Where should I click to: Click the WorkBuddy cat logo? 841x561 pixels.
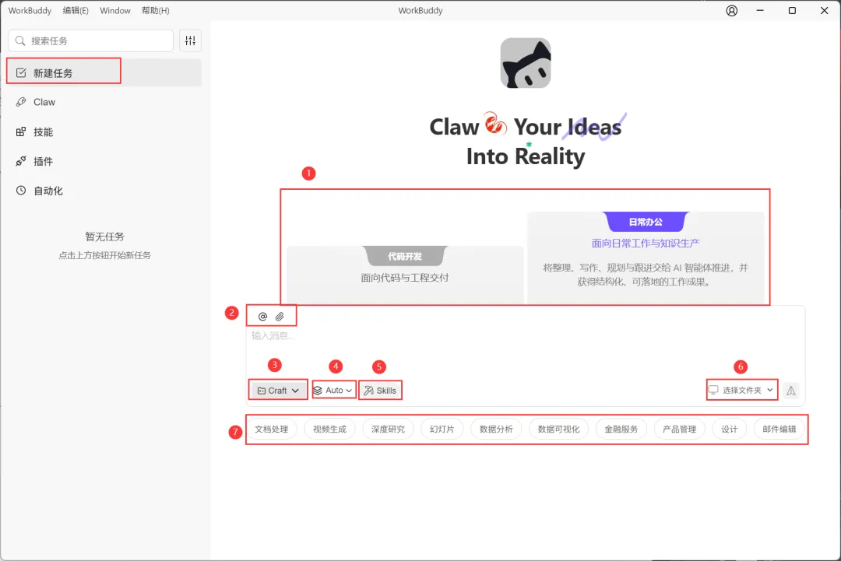point(526,63)
